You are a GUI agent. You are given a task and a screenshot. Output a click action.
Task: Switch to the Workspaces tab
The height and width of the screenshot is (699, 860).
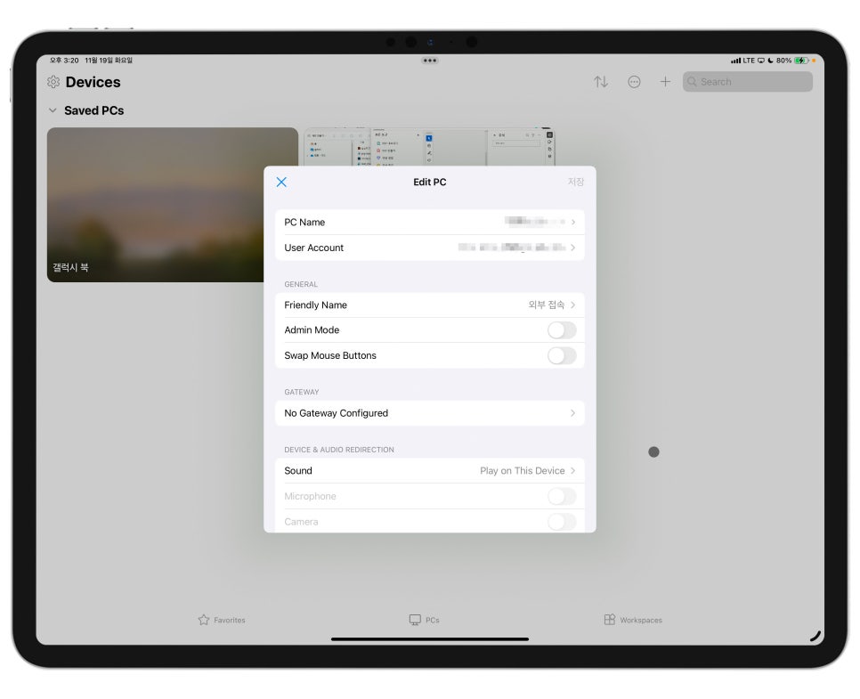633,620
